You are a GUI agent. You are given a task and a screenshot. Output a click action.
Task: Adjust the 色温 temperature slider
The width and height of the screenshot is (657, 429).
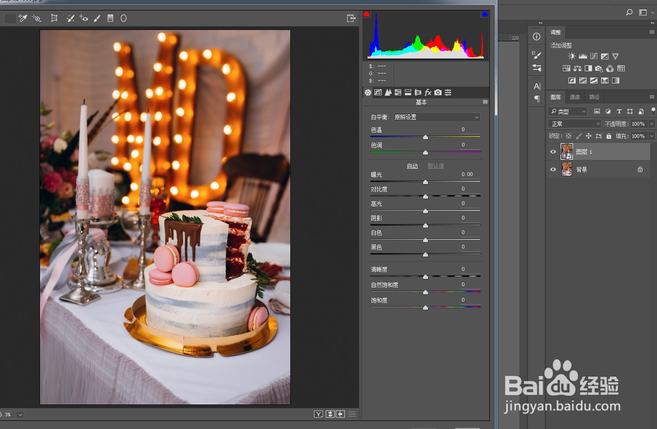point(425,136)
